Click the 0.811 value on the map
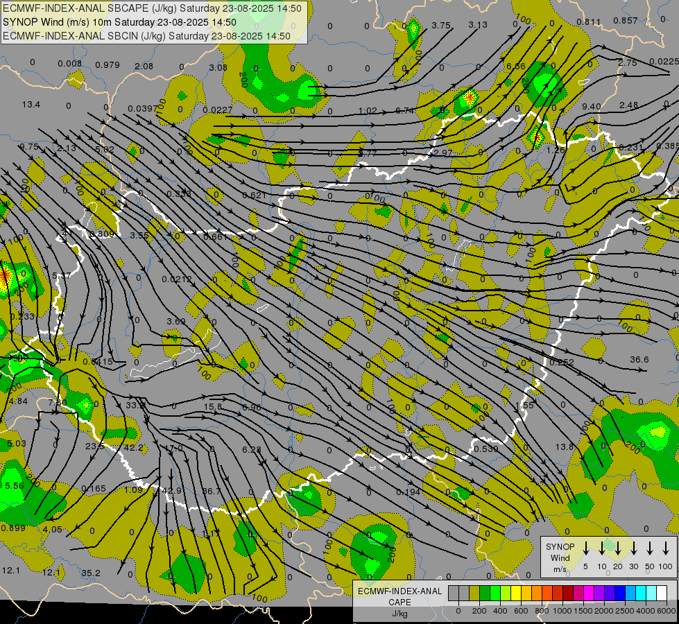The width and height of the screenshot is (679, 624). 589,21
